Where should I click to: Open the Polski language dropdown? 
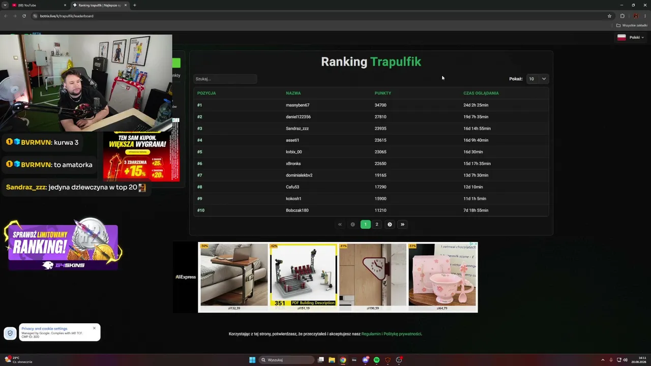[x=631, y=37]
